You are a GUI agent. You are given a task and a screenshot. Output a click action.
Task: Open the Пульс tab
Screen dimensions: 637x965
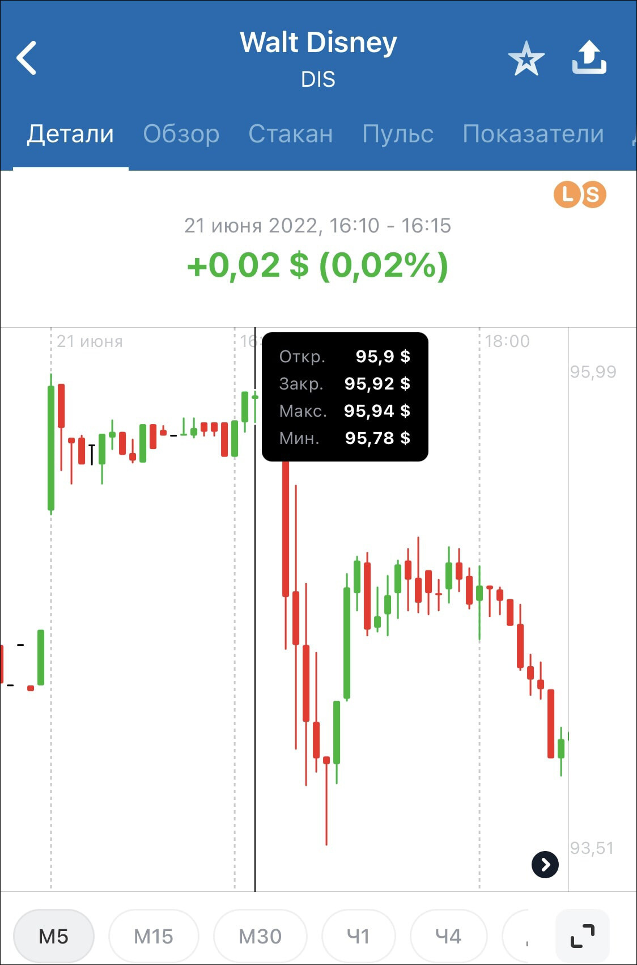[398, 134]
